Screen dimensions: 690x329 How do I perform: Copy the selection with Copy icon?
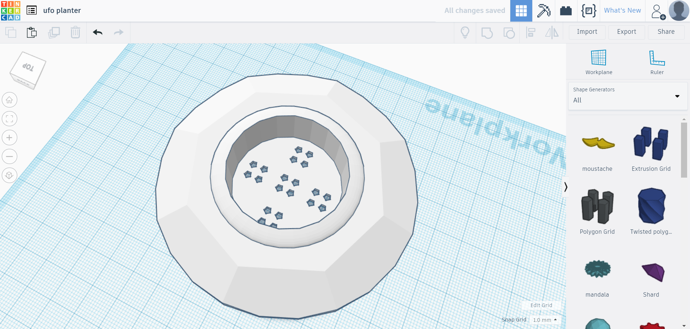pyautogui.click(x=11, y=32)
